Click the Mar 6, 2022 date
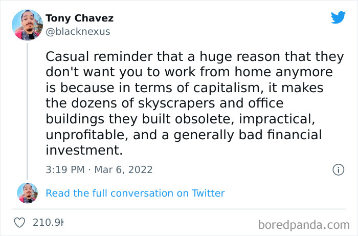The width and height of the screenshot is (358, 236). click(123, 170)
